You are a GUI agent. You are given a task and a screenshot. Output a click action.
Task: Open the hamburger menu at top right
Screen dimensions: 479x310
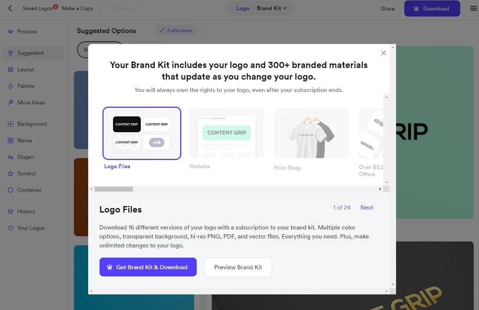pos(473,8)
